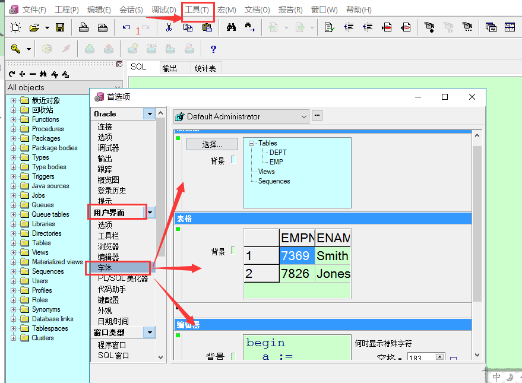Select 程序窗口 in the preferences list
Viewport: 522px width, 383px height.
pyautogui.click(x=112, y=345)
